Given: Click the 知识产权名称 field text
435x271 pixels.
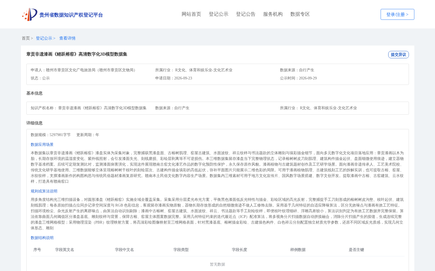Looking at the screenshot, I should (x=89, y=108).
